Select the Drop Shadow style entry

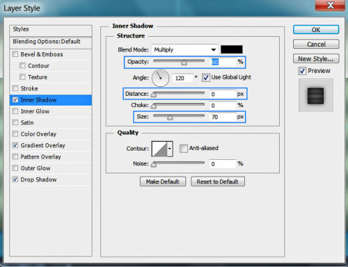click(x=39, y=179)
